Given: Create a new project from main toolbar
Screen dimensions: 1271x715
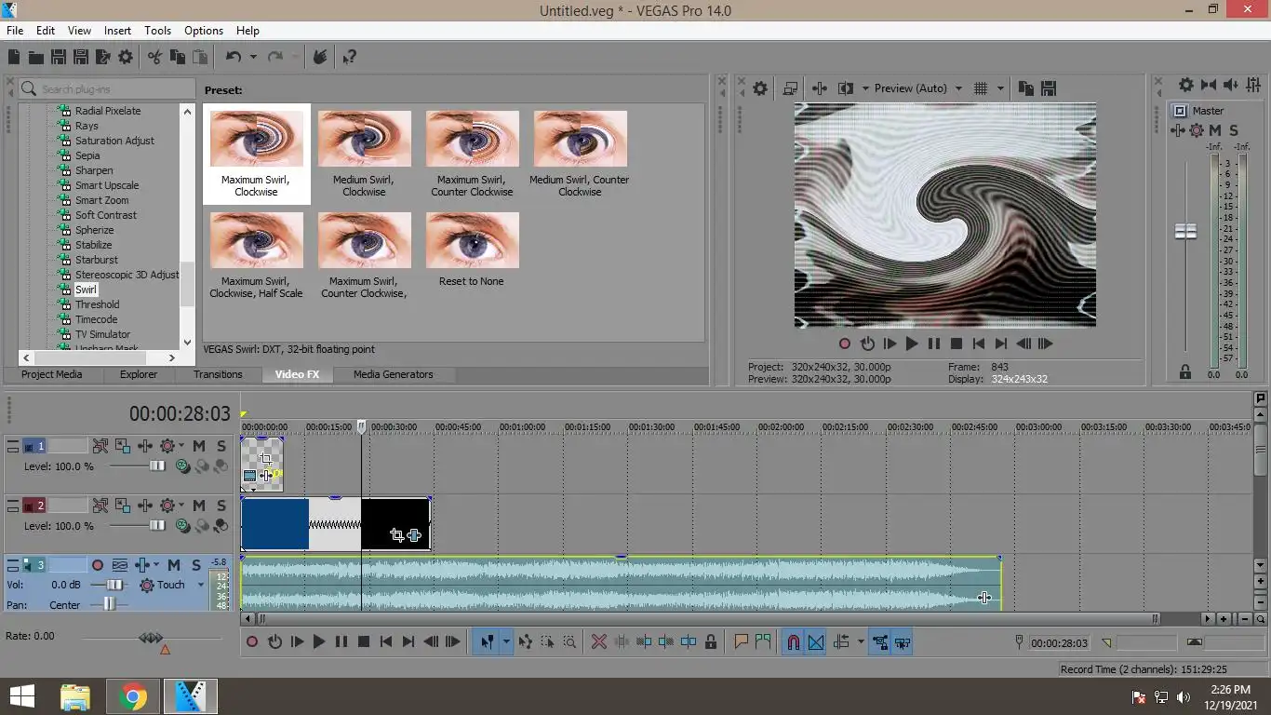Looking at the screenshot, I should (14, 57).
